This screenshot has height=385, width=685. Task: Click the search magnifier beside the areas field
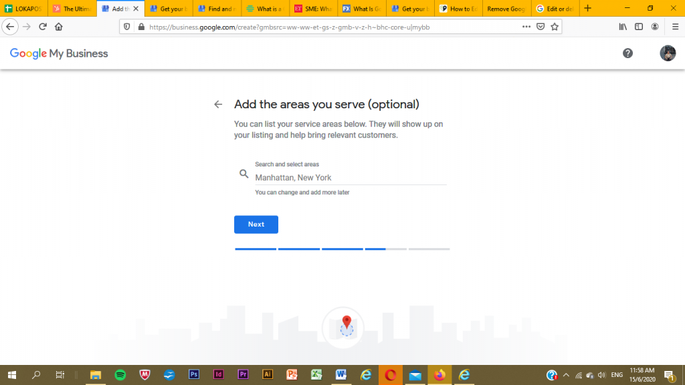point(244,174)
